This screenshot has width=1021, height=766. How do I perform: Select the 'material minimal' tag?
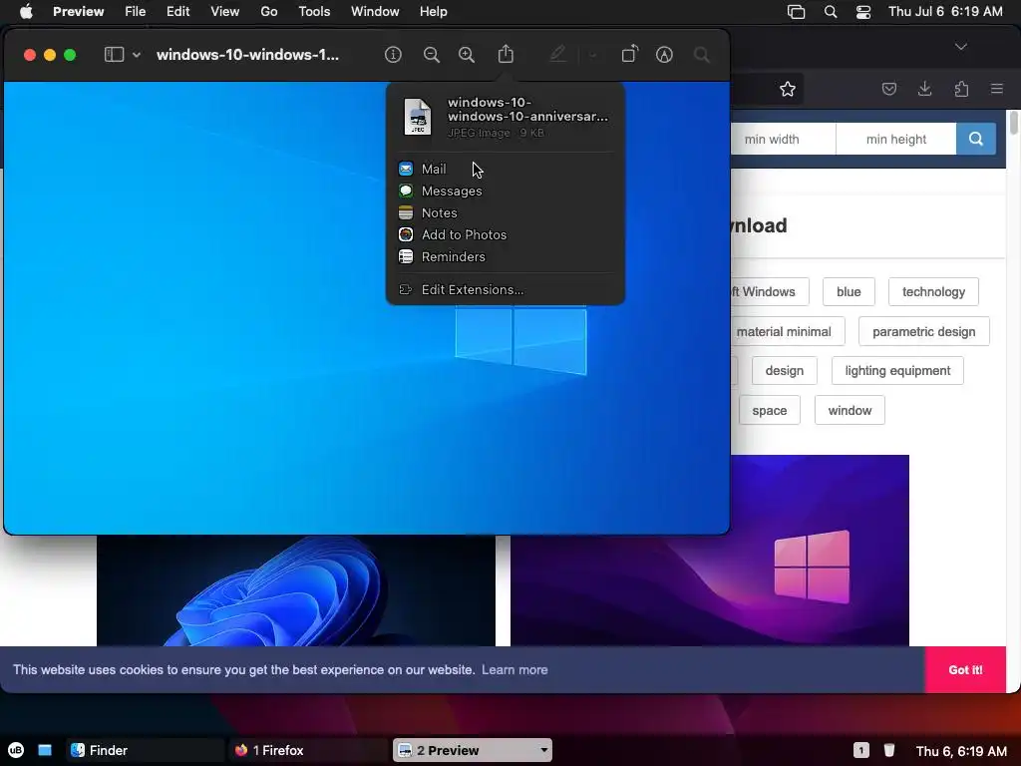[788, 331]
